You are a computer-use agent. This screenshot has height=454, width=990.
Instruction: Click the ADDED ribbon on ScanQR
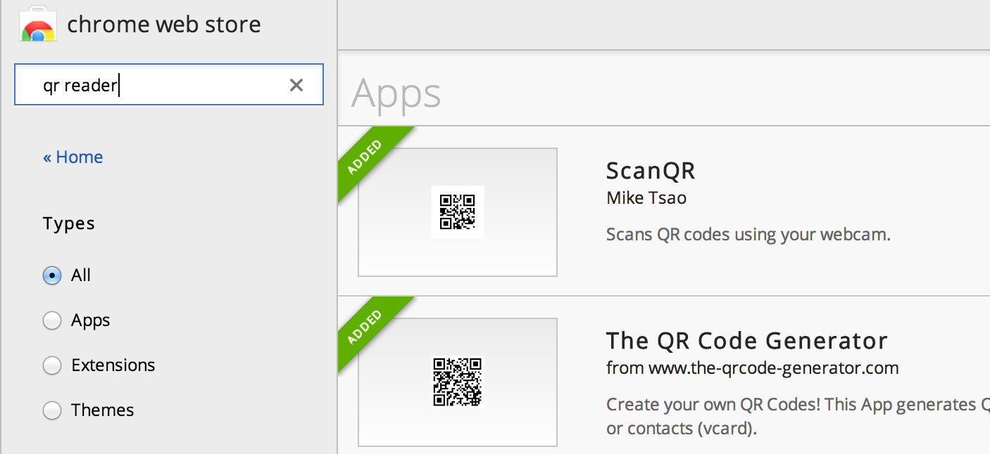366,156
